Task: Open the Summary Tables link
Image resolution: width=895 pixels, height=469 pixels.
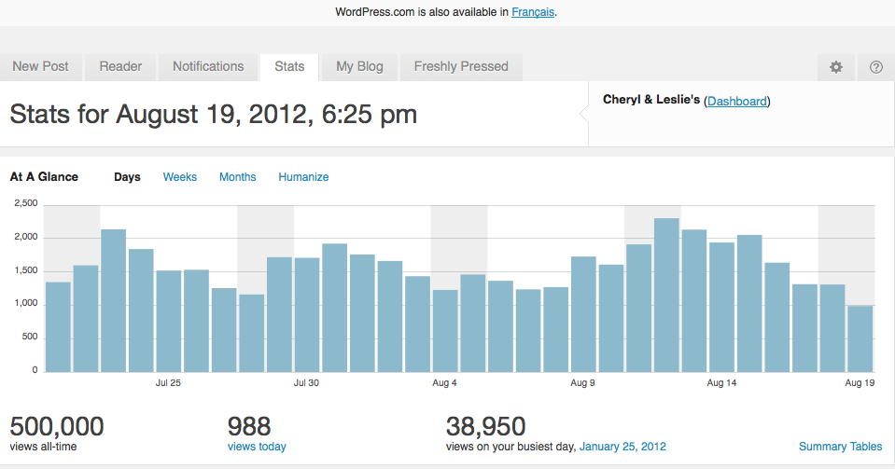Action: pyautogui.click(x=840, y=447)
